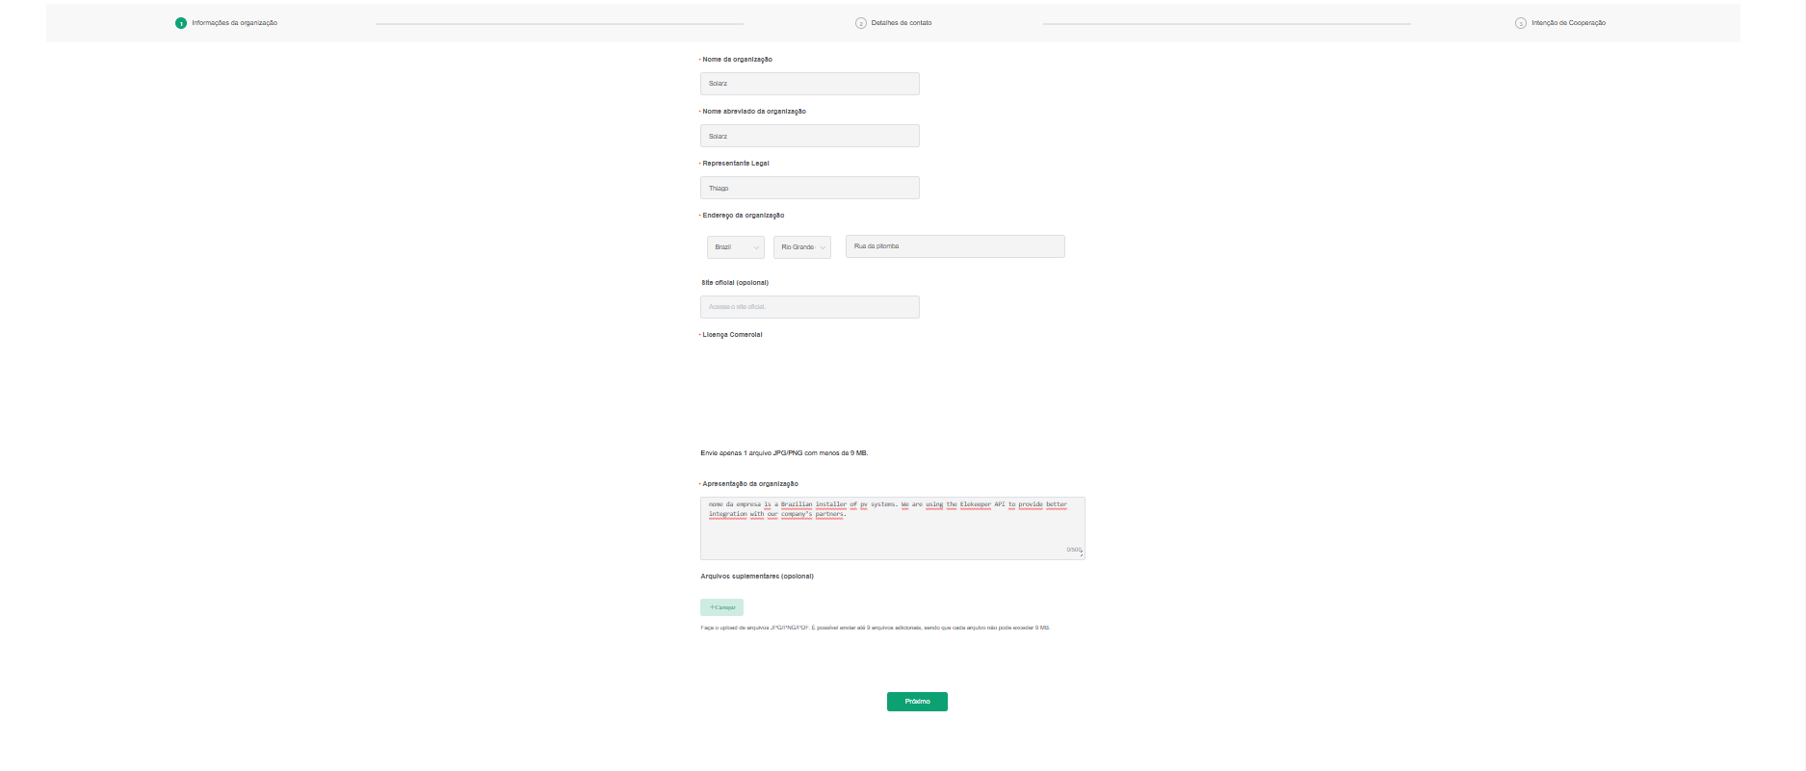Click the 'Arquivos suplementares (opcional)' label

tap(757, 577)
